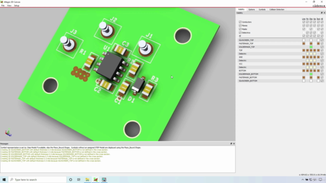Select connector J1 on the board
Viewport: 326px width, 183px height.
point(146,49)
